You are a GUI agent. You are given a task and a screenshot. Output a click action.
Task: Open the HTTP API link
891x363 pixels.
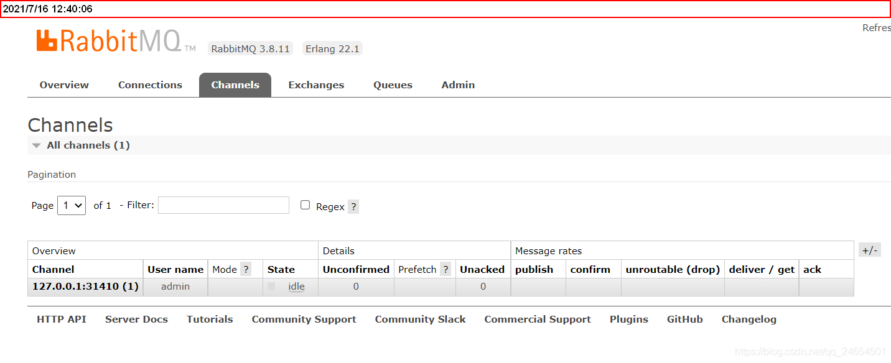coord(62,319)
